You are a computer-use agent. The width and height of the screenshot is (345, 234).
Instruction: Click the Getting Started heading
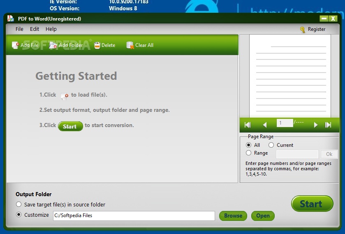(x=76, y=76)
